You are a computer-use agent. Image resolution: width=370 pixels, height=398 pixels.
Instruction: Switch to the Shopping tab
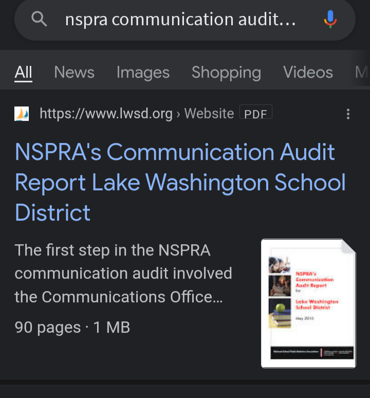(226, 73)
